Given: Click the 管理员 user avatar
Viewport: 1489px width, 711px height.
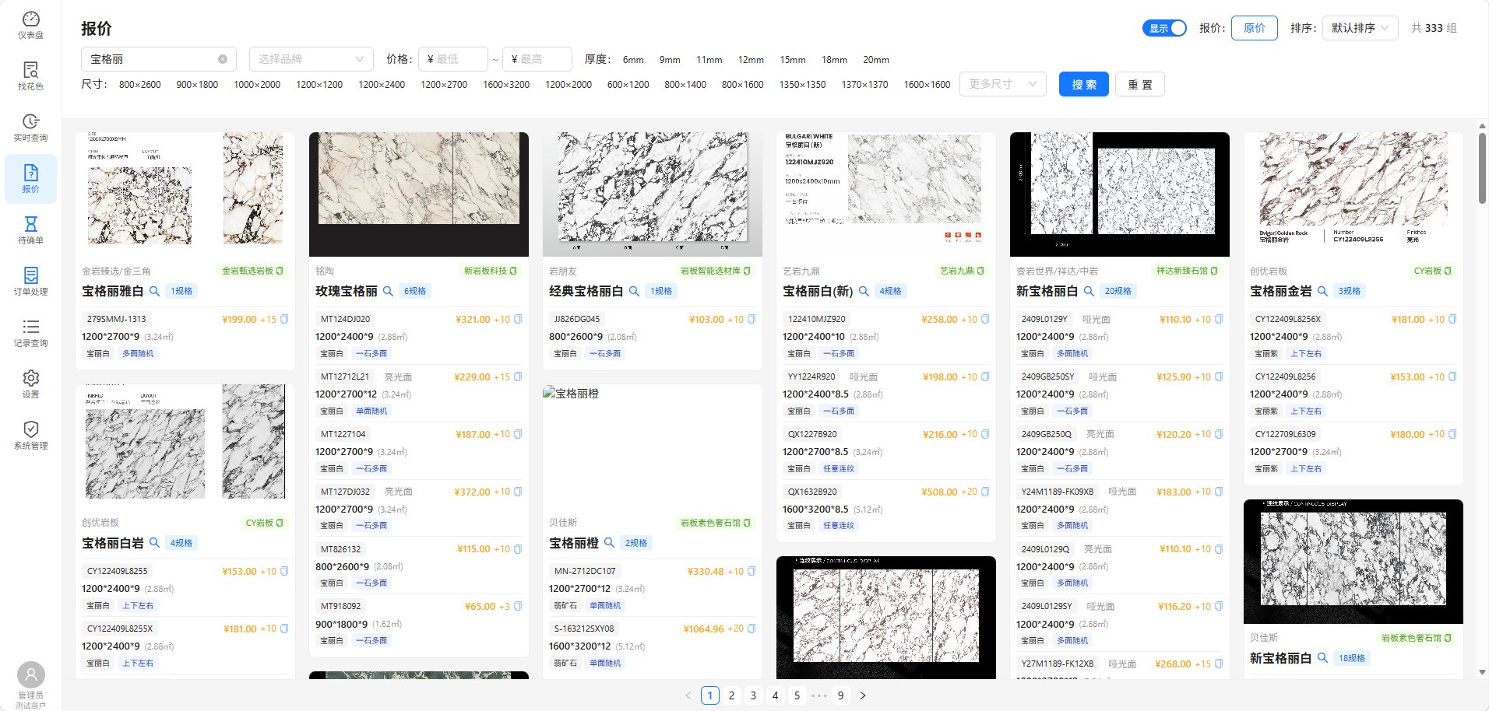Looking at the screenshot, I should [x=31, y=674].
